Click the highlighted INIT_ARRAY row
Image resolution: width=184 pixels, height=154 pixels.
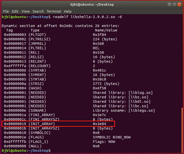(x=58, y=124)
